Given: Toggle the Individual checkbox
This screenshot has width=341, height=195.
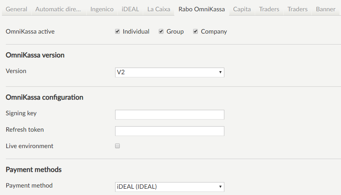Looking at the screenshot, I should (x=117, y=32).
